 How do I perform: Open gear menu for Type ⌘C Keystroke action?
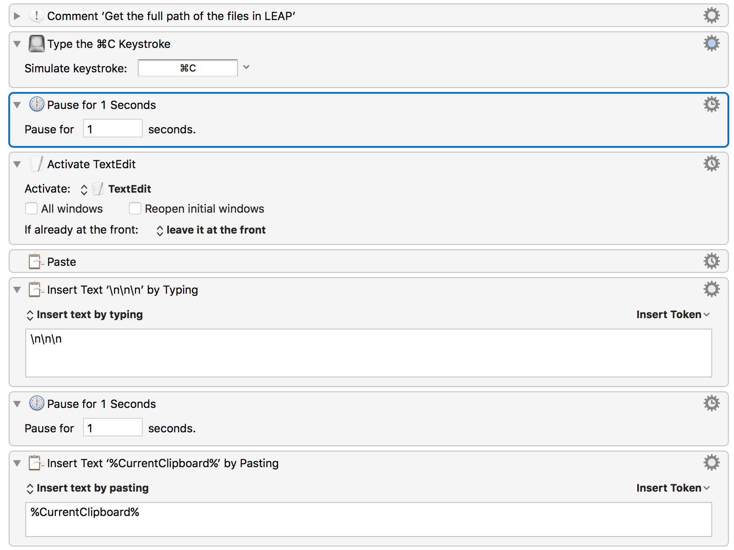(711, 44)
